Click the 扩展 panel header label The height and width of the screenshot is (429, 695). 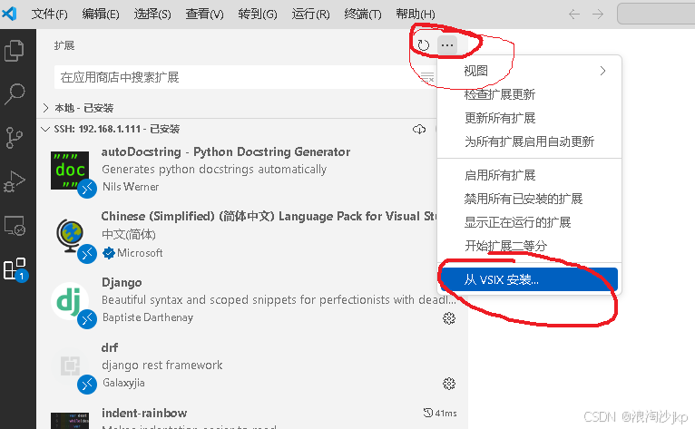tap(64, 45)
